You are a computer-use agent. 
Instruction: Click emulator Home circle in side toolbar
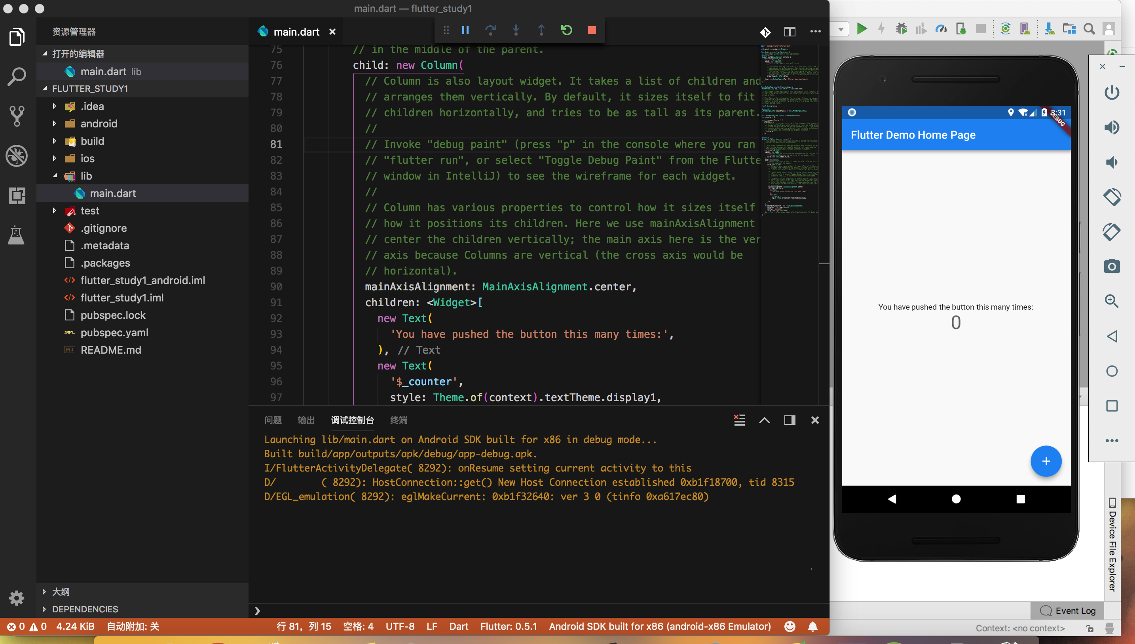tap(1112, 371)
